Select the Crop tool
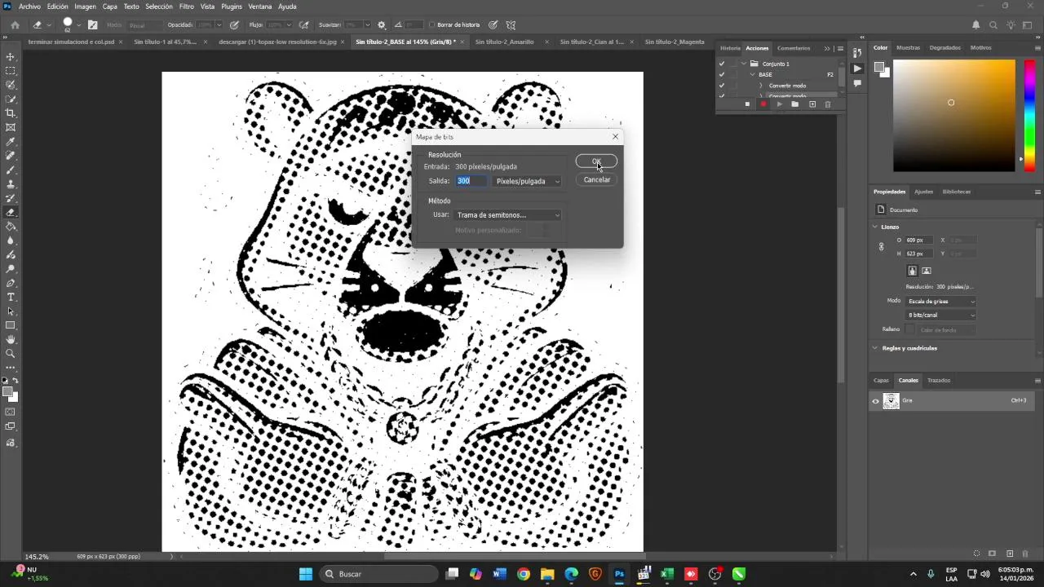1044x587 pixels. click(x=11, y=113)
